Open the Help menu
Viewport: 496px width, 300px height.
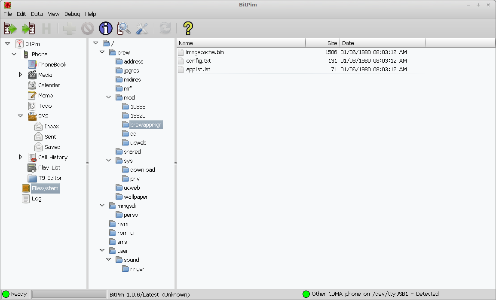point(90,14)
